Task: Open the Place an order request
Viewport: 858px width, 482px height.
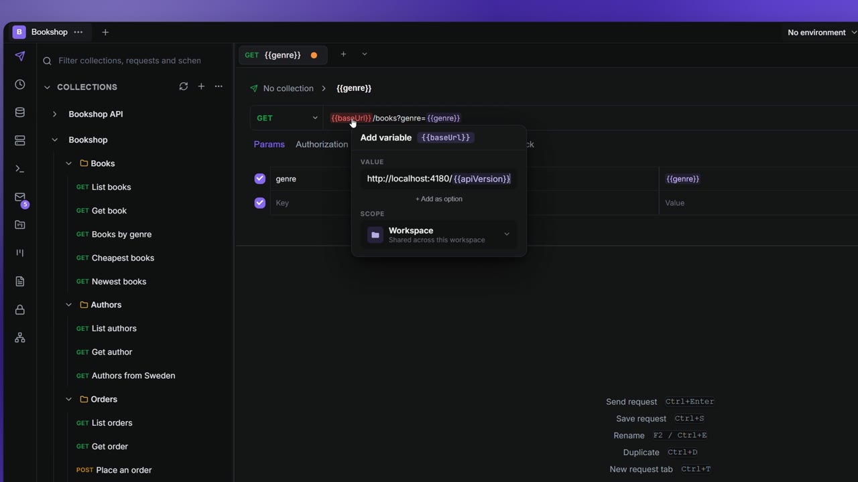Action: 124,470
